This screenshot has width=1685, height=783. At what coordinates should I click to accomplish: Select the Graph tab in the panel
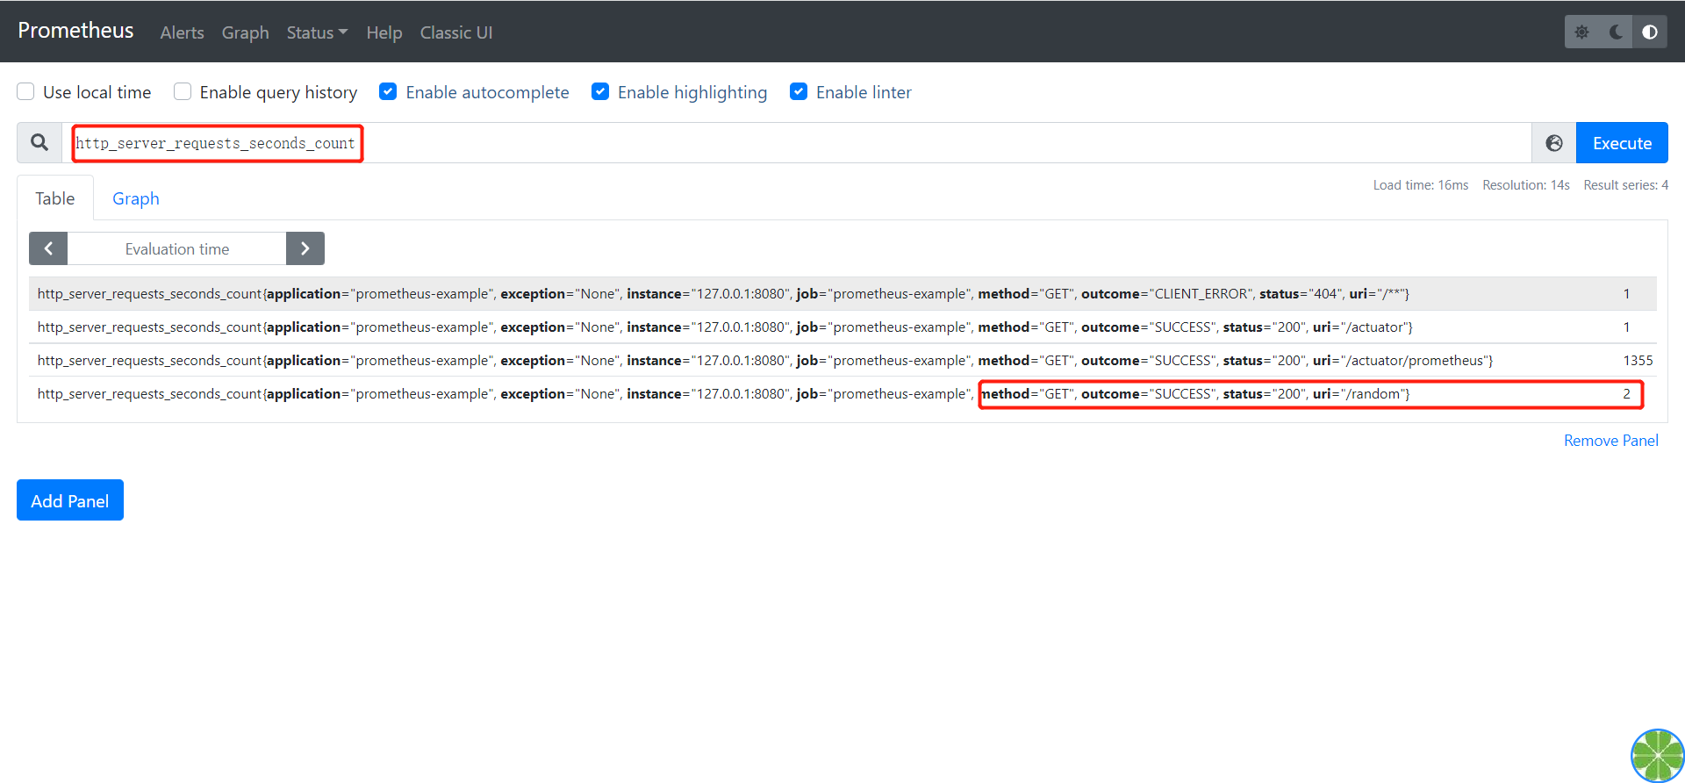136,198
